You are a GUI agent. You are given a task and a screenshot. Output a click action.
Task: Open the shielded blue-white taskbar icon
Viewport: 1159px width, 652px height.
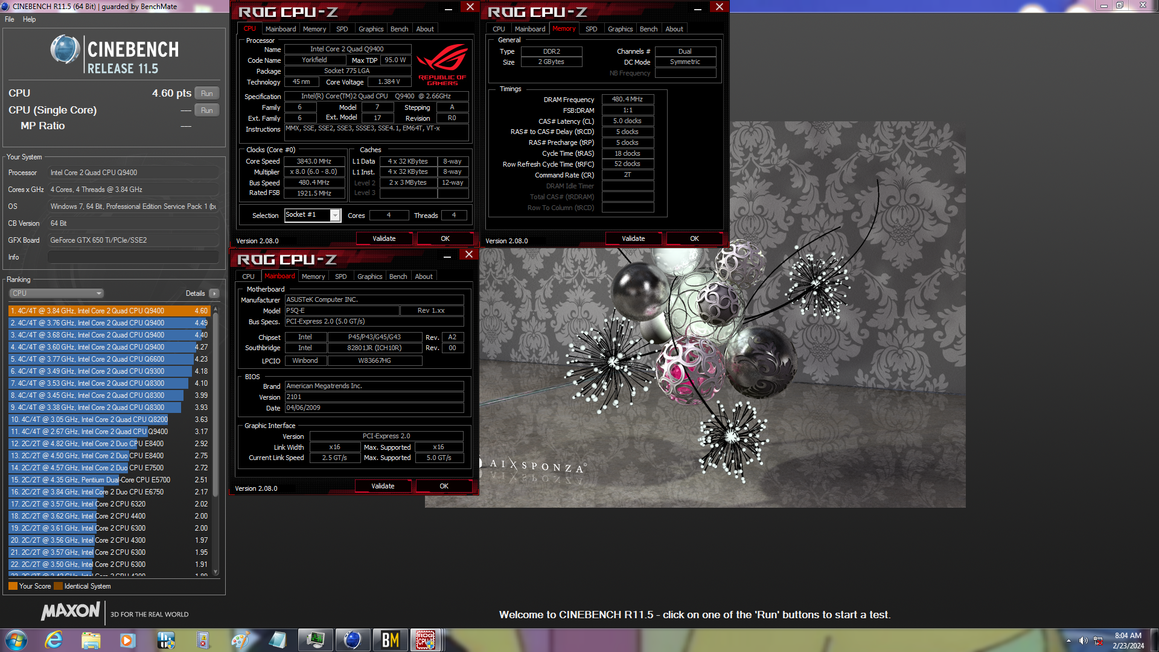pos(165,639)
